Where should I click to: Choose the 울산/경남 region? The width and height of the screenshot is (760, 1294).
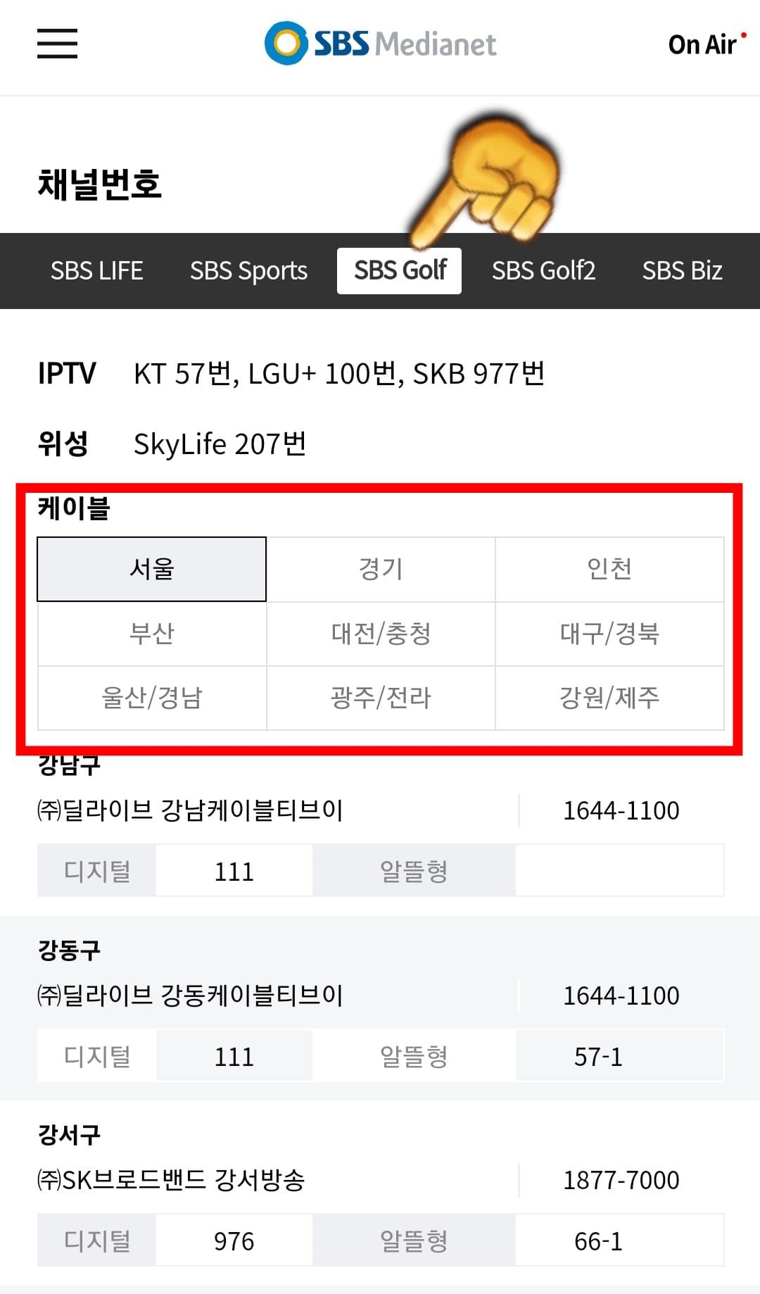(151, 697)
